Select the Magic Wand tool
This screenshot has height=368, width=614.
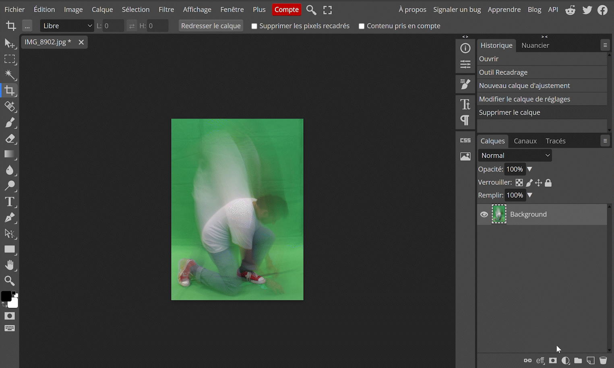[10, 75]
